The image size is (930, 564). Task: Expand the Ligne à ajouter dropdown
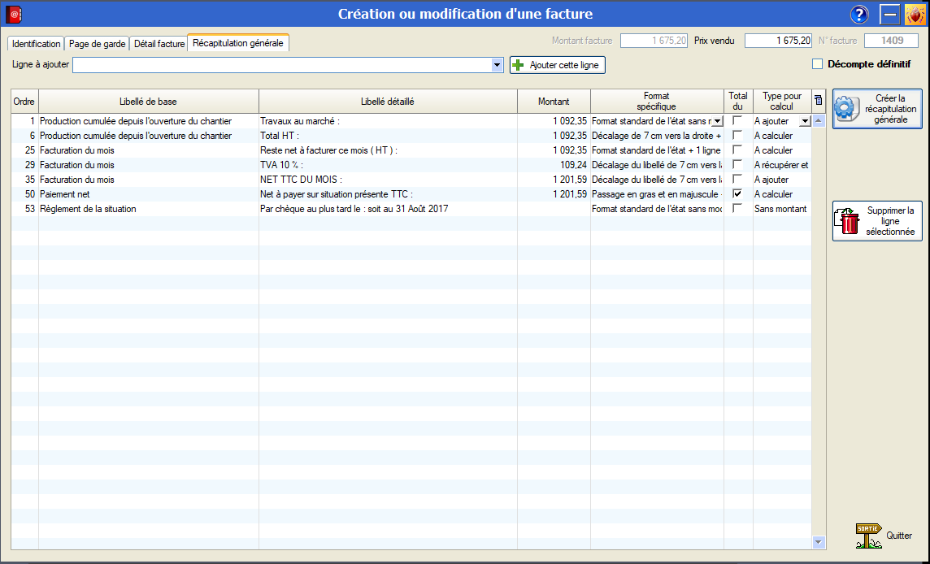click(x=498, y=65)
